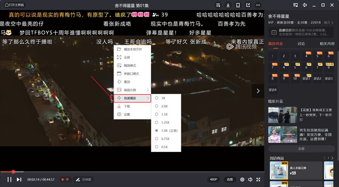Screen dimensions: 339x187
Task: Toggle the 弹 danmaku switch
Action: click(65, 179)
